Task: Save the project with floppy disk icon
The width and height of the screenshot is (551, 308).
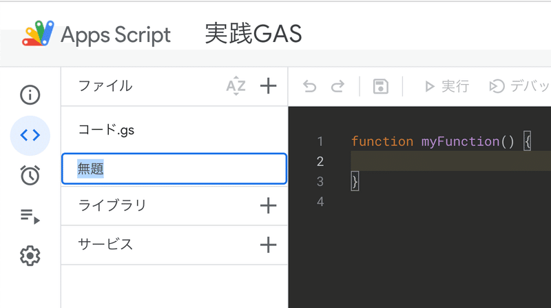Action: coord(381,87)
